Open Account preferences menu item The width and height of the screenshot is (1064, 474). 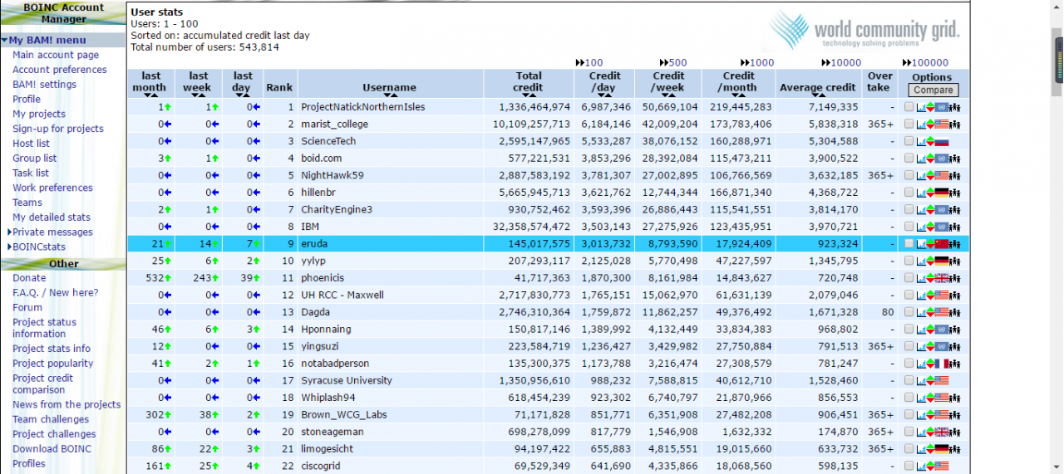point(60,70)
